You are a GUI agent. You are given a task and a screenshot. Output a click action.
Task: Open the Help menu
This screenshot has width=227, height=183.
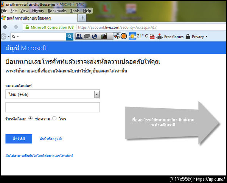pos(87,11)
